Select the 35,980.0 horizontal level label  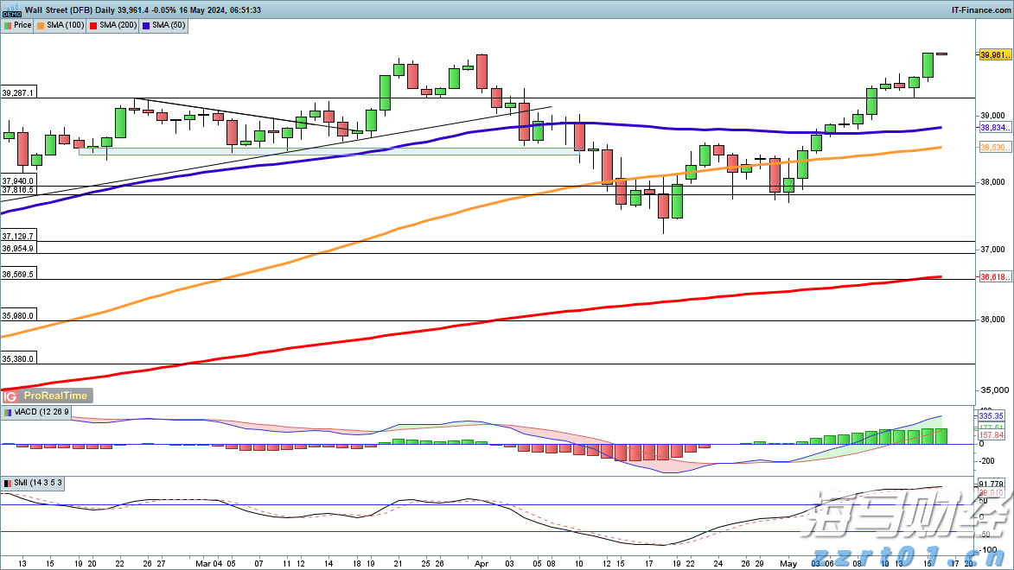click(18, 315)
